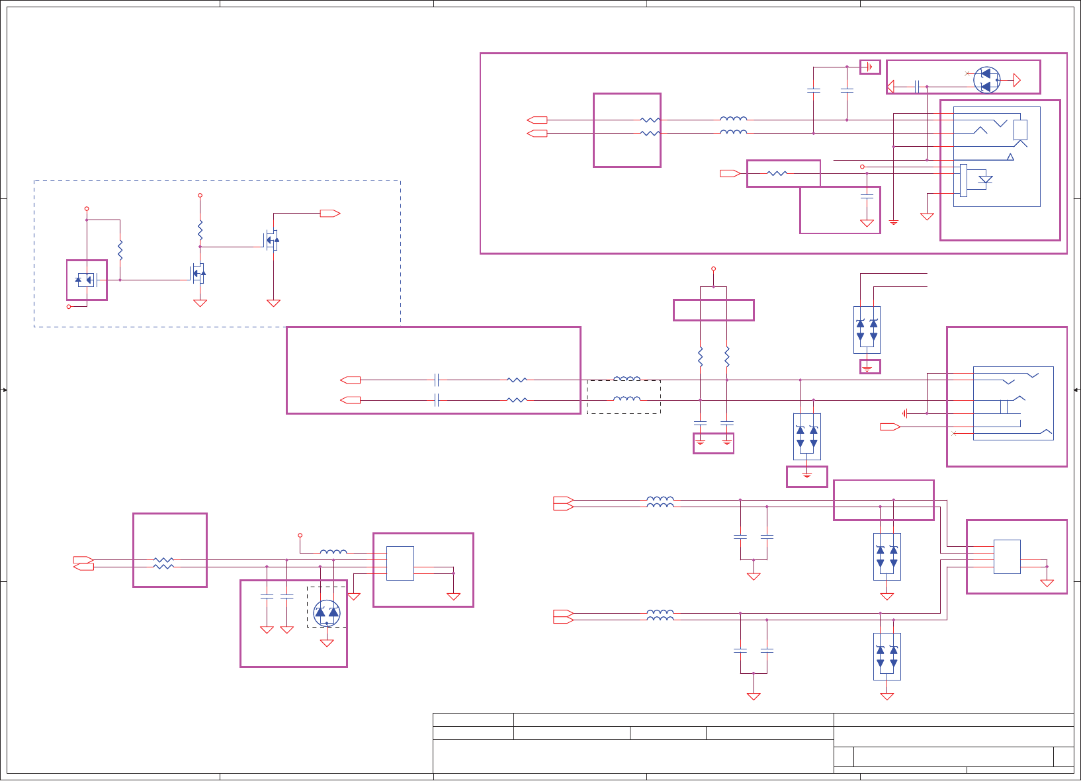
Task: Select the TVS diode array above the single boxed ground
Action: pyautogui.click(x=807, y=436)
